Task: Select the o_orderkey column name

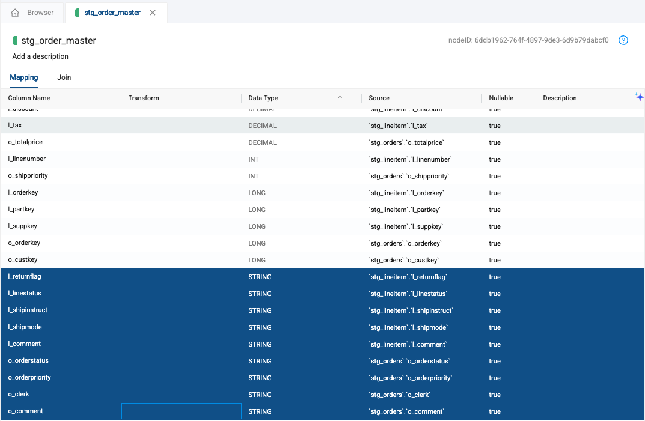Action: tap(24, 243)
